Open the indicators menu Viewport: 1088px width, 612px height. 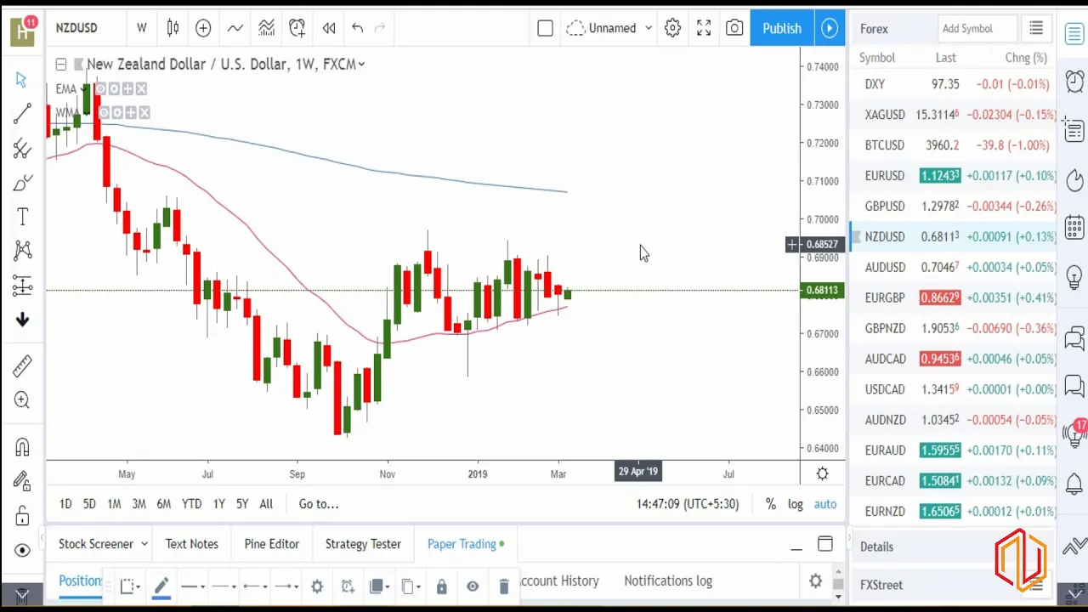coord(235,28)
